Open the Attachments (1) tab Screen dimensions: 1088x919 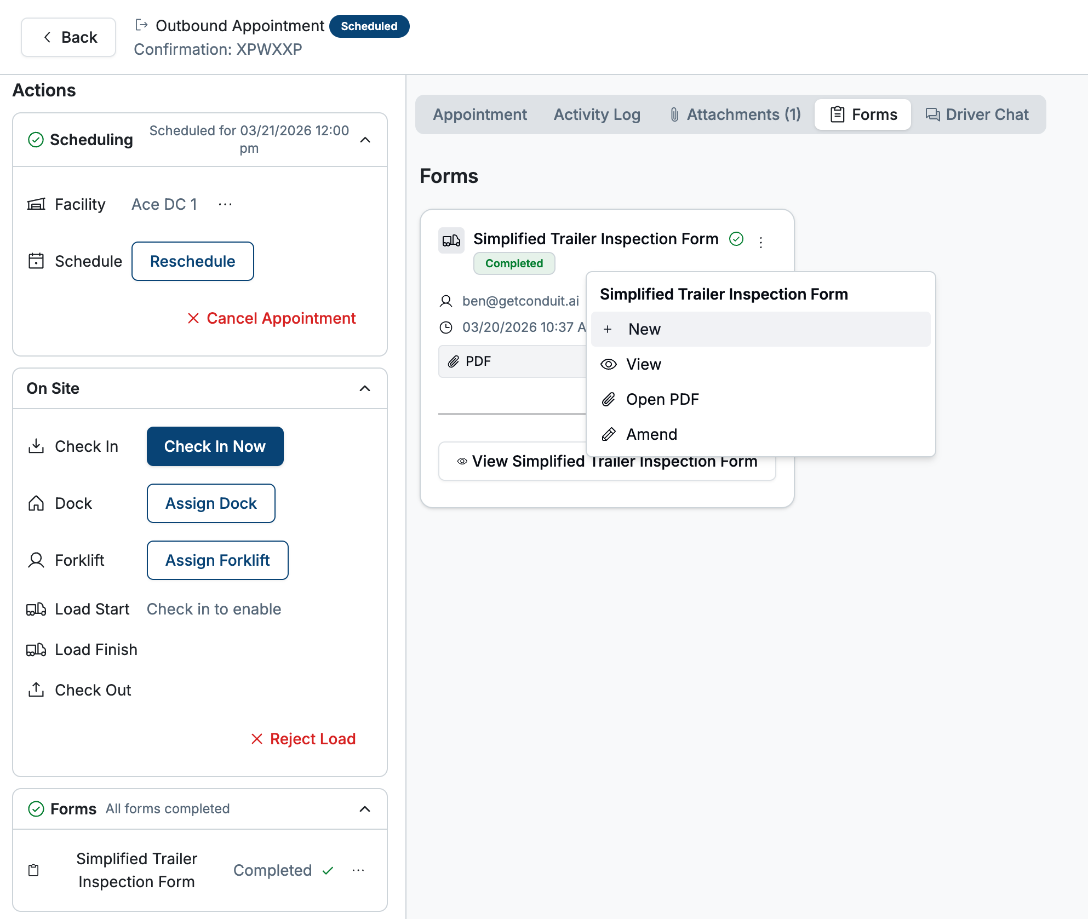pos(735,114)
